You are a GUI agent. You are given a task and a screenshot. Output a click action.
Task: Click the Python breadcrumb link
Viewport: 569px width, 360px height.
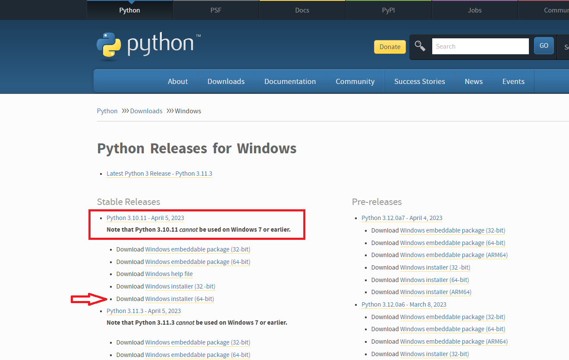click(107, 111)
